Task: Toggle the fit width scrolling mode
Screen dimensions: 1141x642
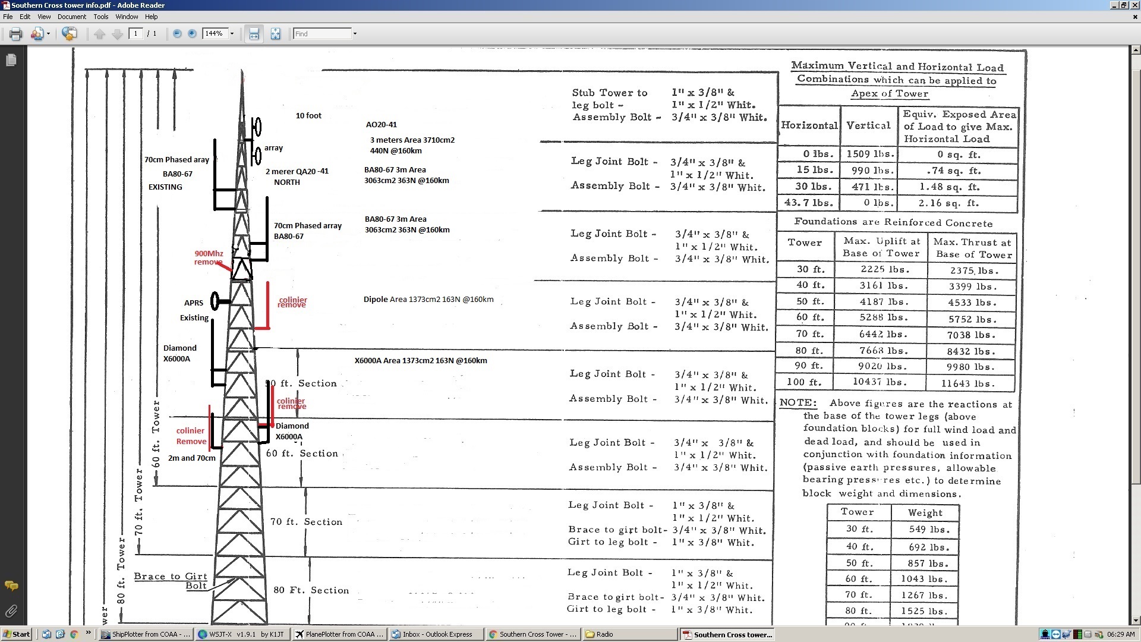Action: pos(254,34)
